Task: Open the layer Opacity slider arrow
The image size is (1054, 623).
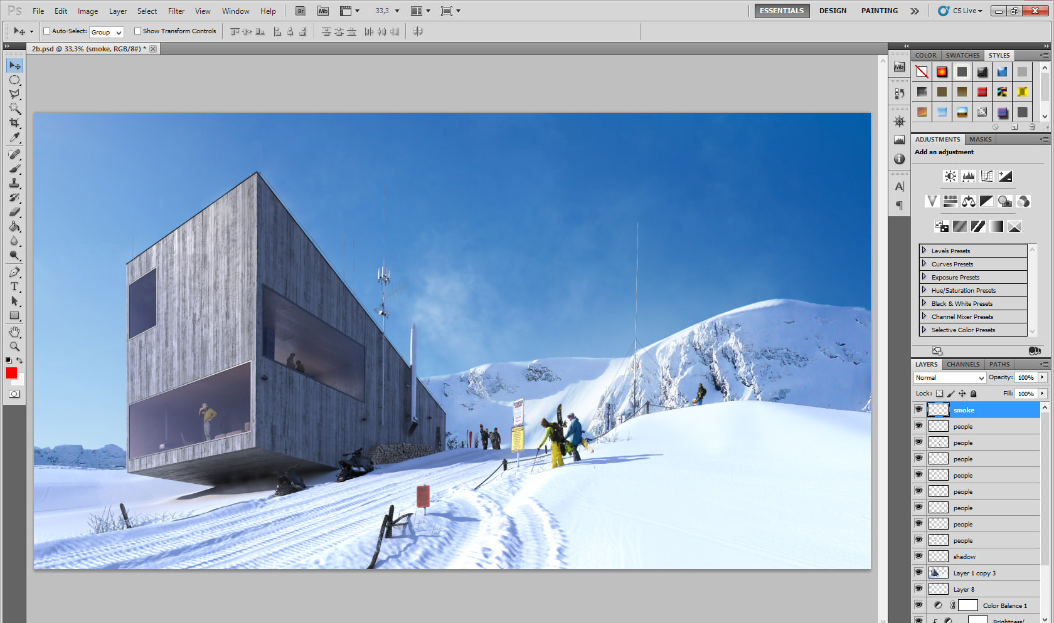Action: tap(1042, 377)
